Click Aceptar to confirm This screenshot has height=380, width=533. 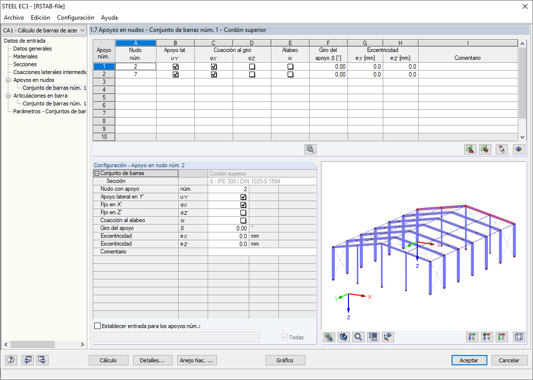[469, 360]
